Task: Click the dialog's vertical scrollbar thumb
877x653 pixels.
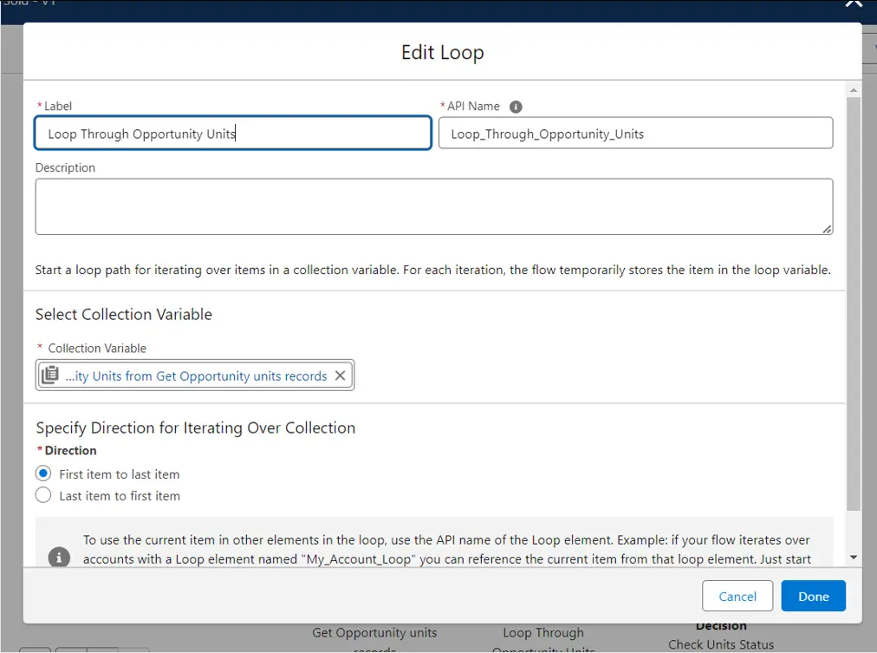Action: [x=854, y=304]
